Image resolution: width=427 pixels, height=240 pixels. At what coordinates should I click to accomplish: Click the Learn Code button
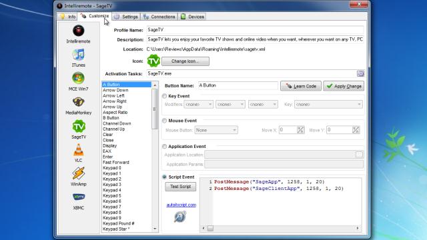tap(301, 86)
